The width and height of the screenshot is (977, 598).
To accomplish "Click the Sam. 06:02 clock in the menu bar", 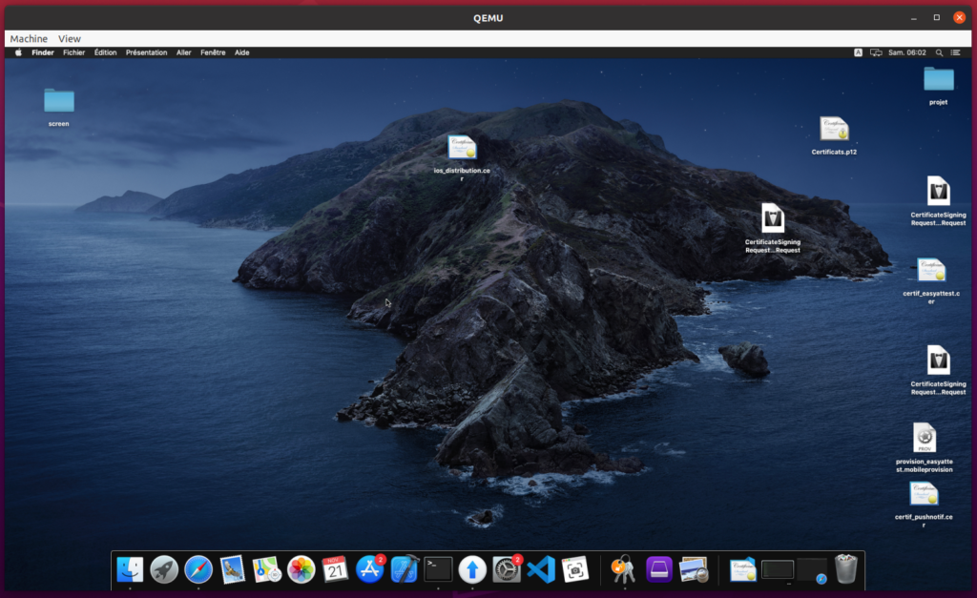I will coord(906,52).
